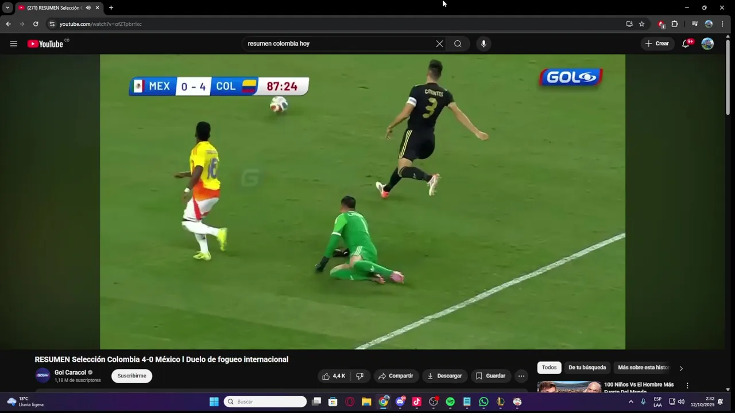Click the Descargar button
Screen dimensions: 735x413
(444, 376)
